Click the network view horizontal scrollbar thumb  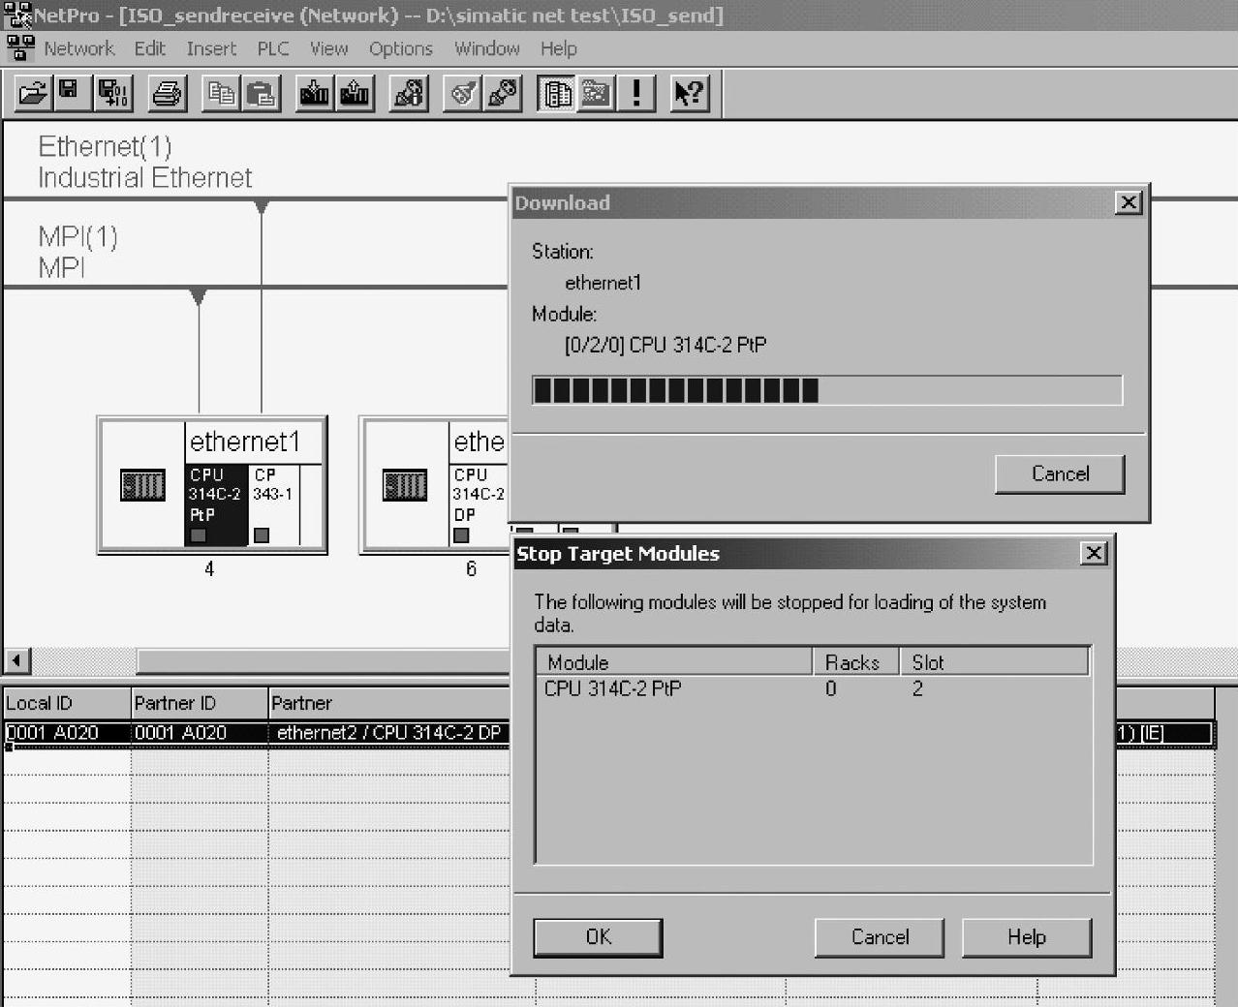coord(323,661)
